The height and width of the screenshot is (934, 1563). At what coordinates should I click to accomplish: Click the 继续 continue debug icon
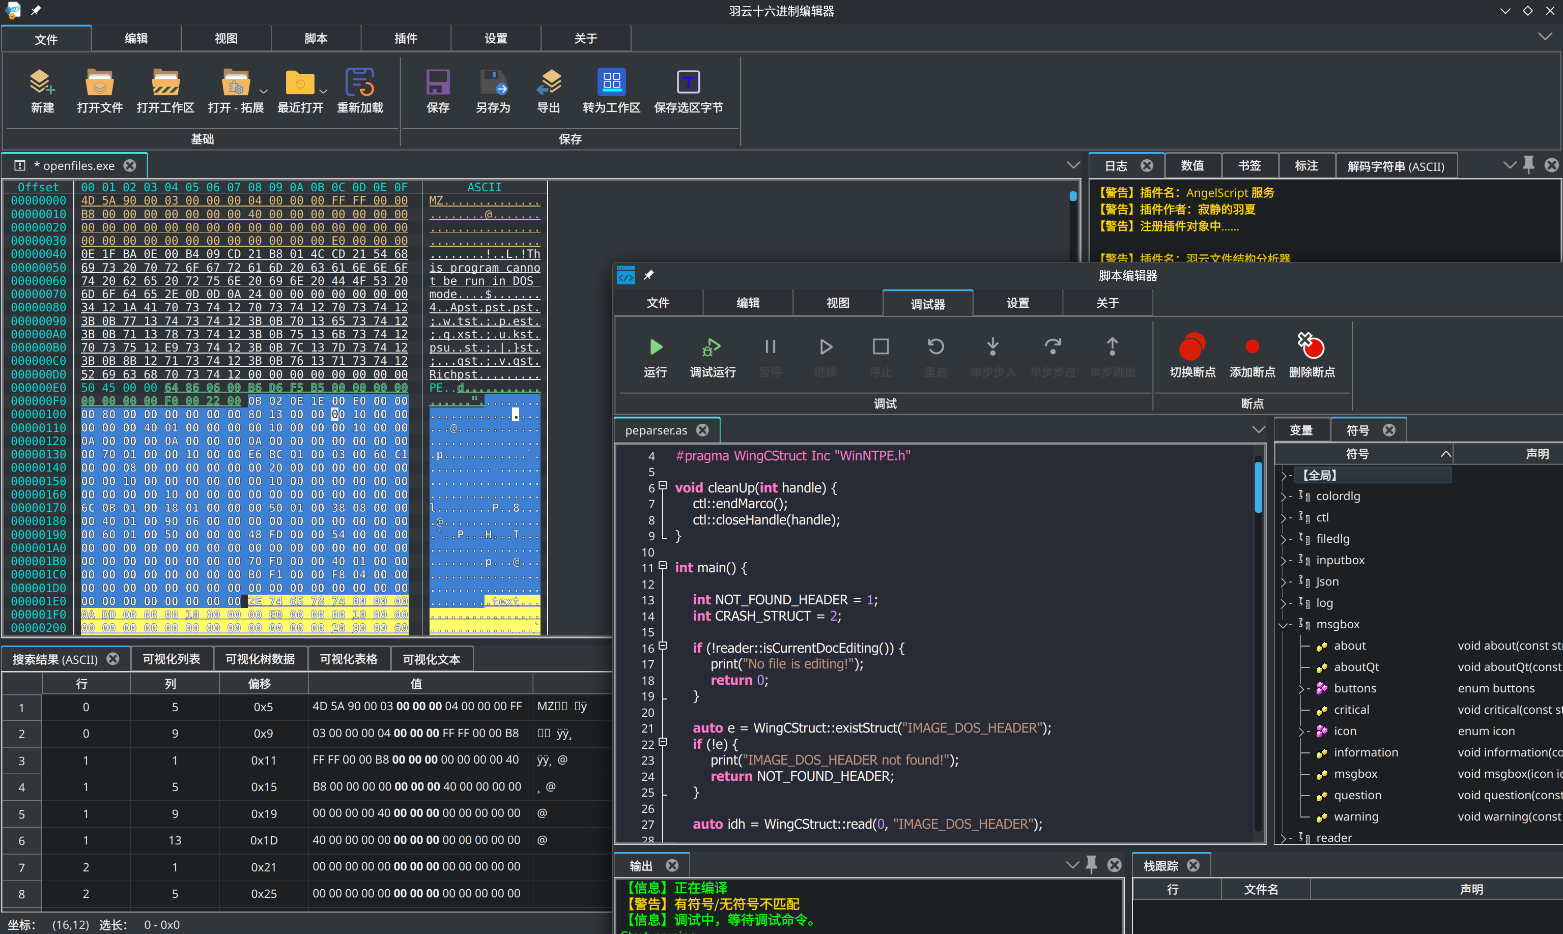click(825, 347)
